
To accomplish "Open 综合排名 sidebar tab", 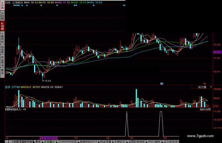I will coord(2,61).
